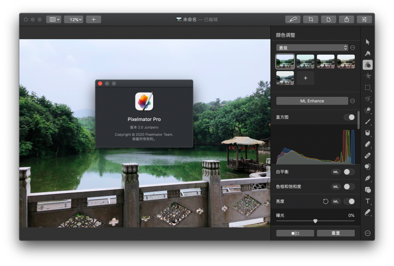Click the markup pen toolbar button
The image size is (394, 266).
[293, 19]
